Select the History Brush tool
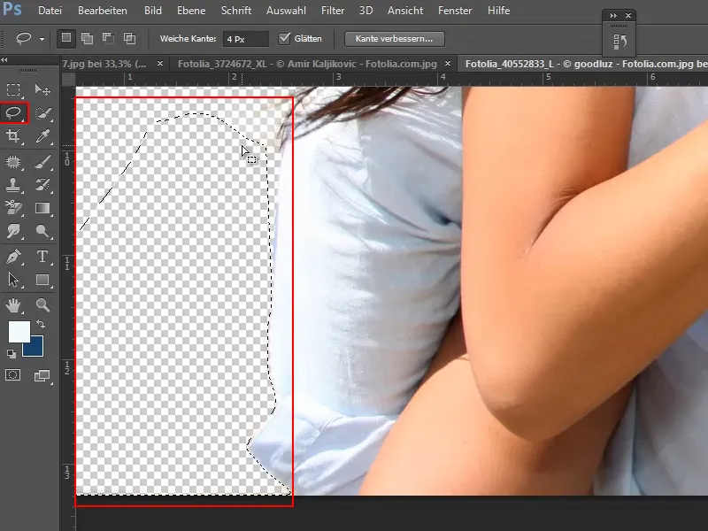708x531 pixels. pos(42,185)
